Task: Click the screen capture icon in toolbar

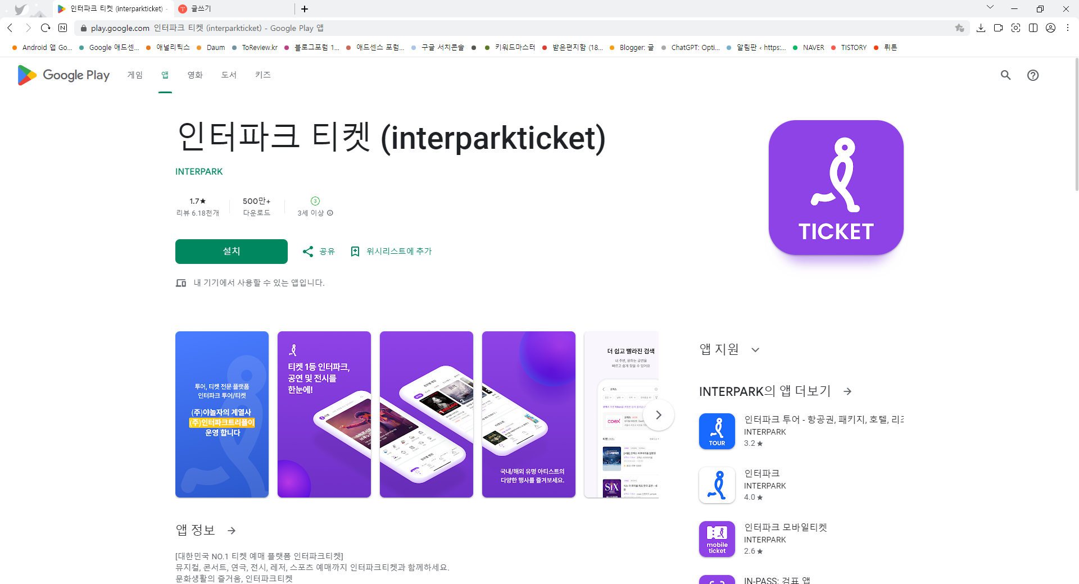Action: pos(1016,28)
